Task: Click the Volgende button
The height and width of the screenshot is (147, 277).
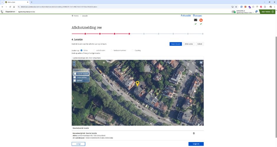Action: 196,144
